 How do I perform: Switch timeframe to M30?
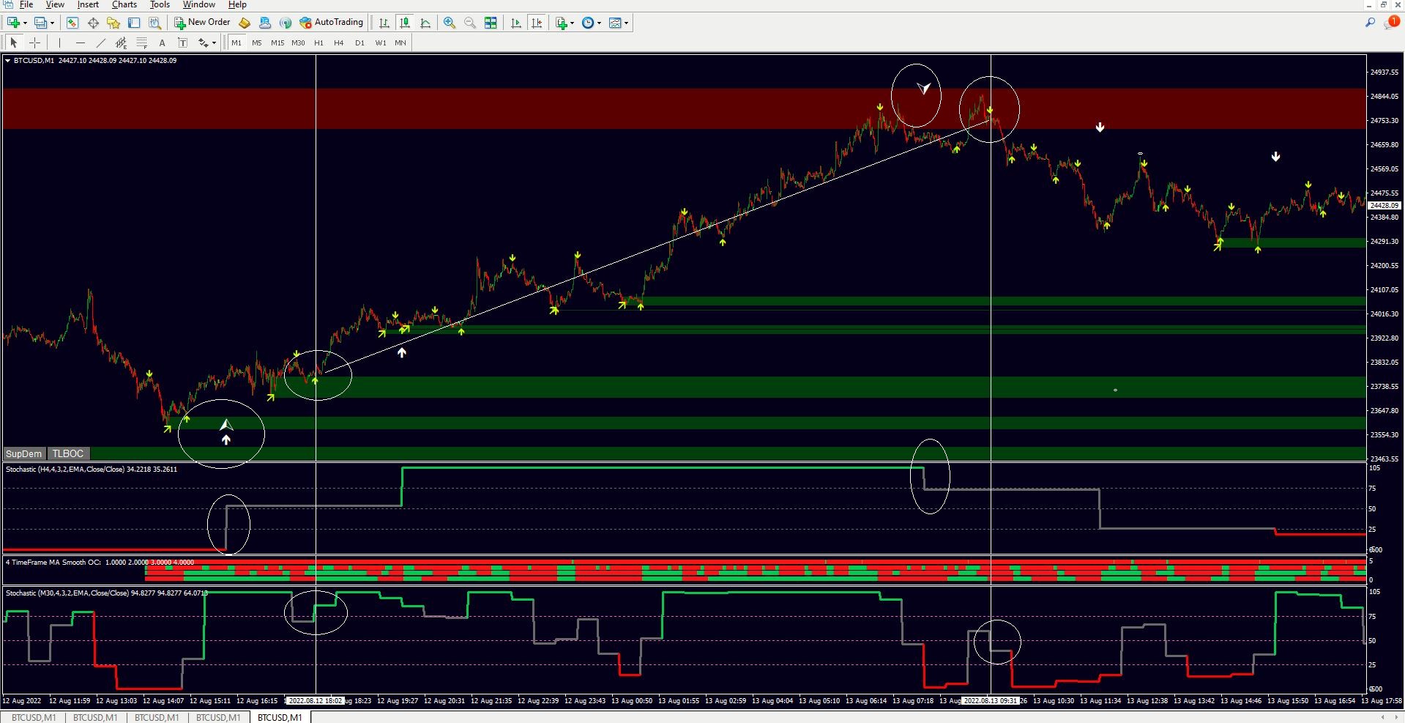pyautogui.click(x=298, y=42)
